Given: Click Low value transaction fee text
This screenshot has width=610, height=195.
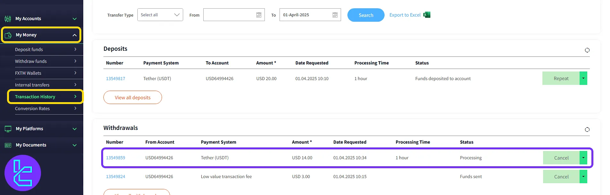Looking at the screenshot, I should point(226,176).
